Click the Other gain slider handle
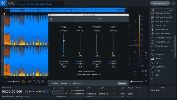 [x=113, y=53]
